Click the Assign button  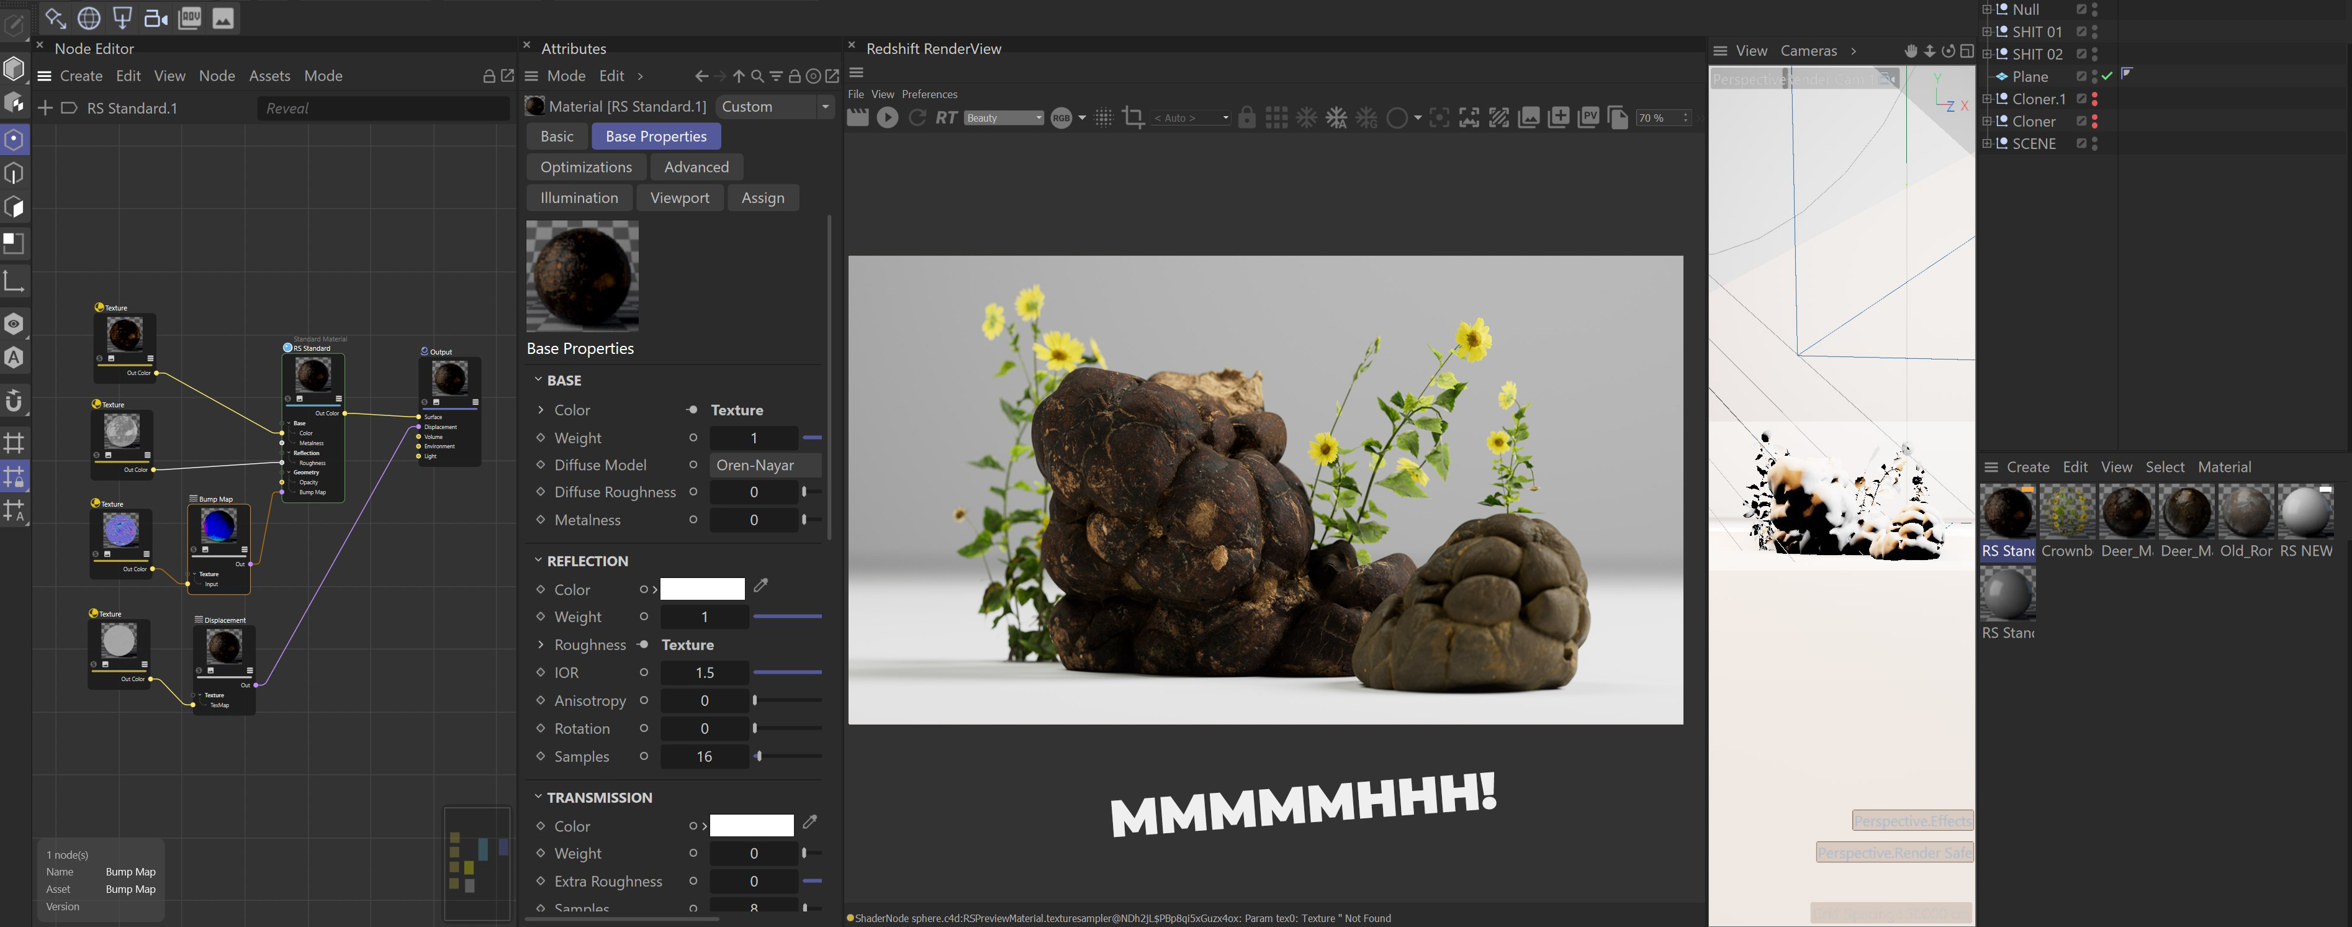tap(762, 198)
